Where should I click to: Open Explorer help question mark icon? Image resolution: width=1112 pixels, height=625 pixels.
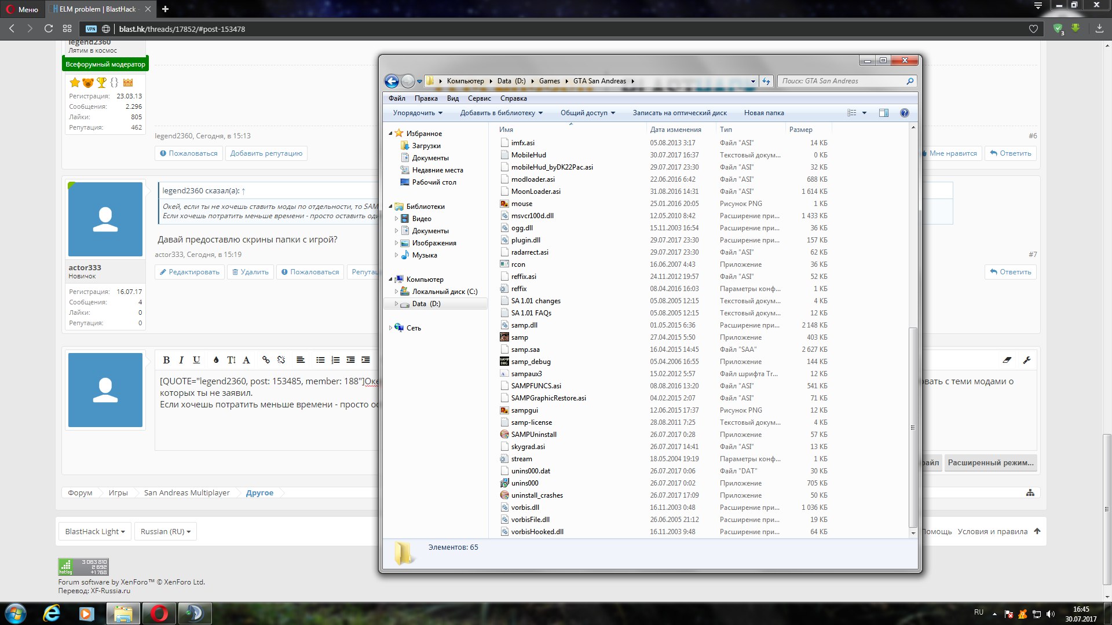pyautogui.click(x=905, y=113)
